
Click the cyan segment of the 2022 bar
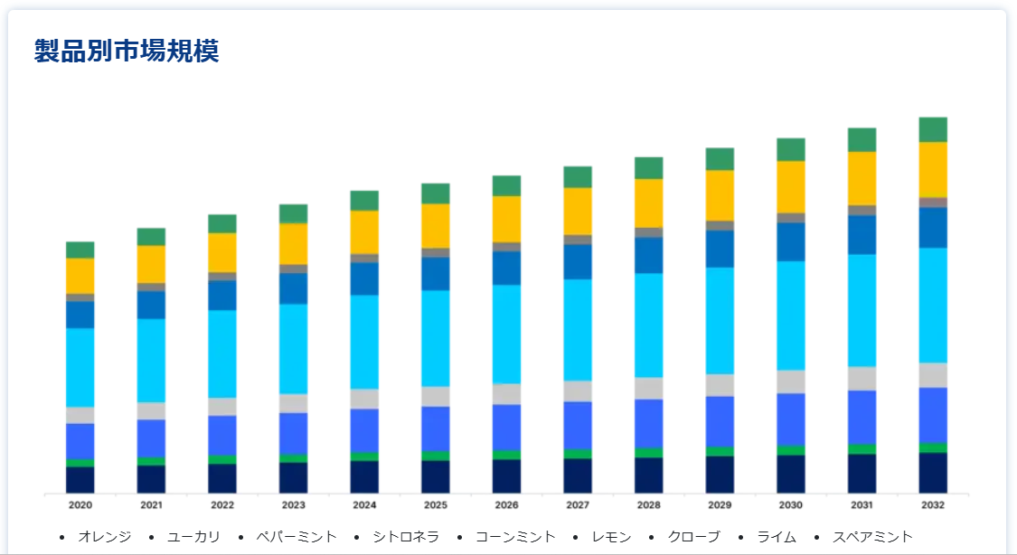click(x=222, y=353)
